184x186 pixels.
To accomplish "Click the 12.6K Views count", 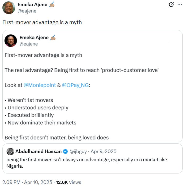I will coord(69,182).
